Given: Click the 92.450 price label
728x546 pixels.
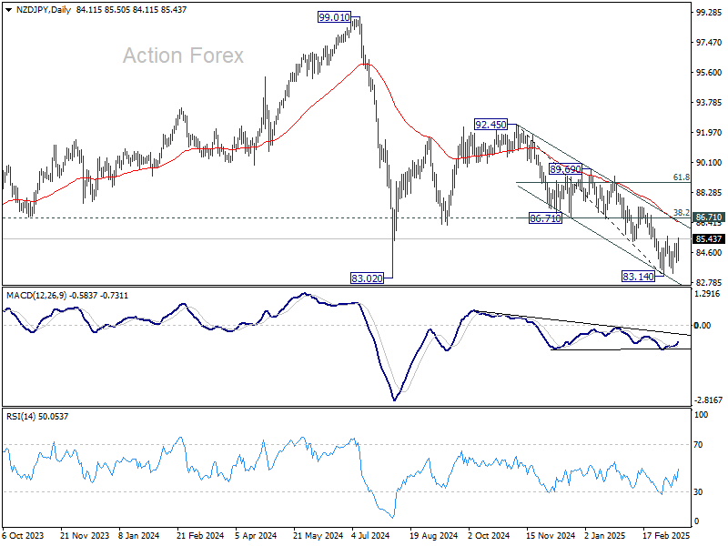Looking at the screenshot, I should click(x=490, y=125).
